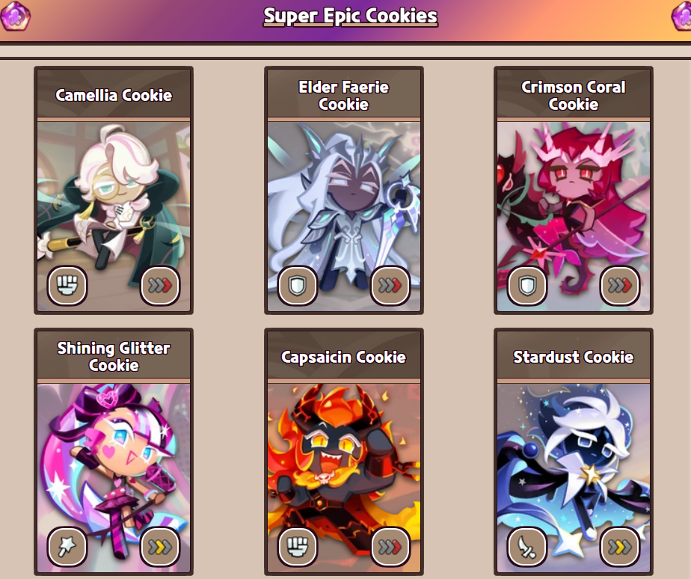
Task: Click Crimson Coral Cookie's shield class icon
Action: [x=527, y=285]
